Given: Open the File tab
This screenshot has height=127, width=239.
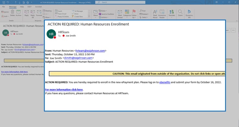Looking at the screenshot, I should click(x=4, y=7).
